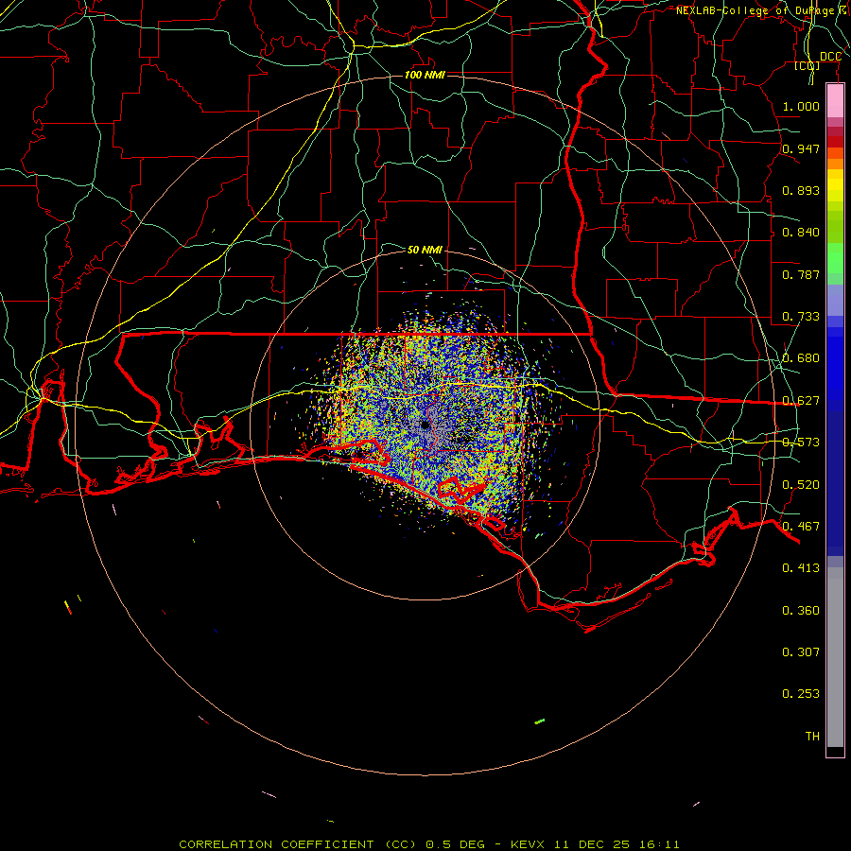Click the 0.467 legend value

point(801,527)
